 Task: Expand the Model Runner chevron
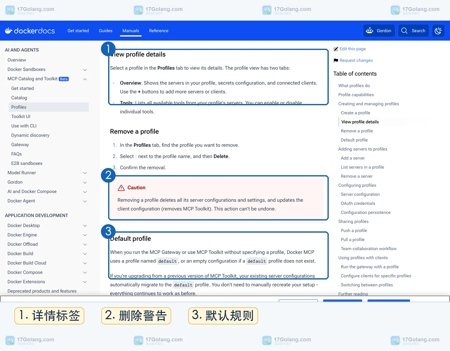click(85, 173)
